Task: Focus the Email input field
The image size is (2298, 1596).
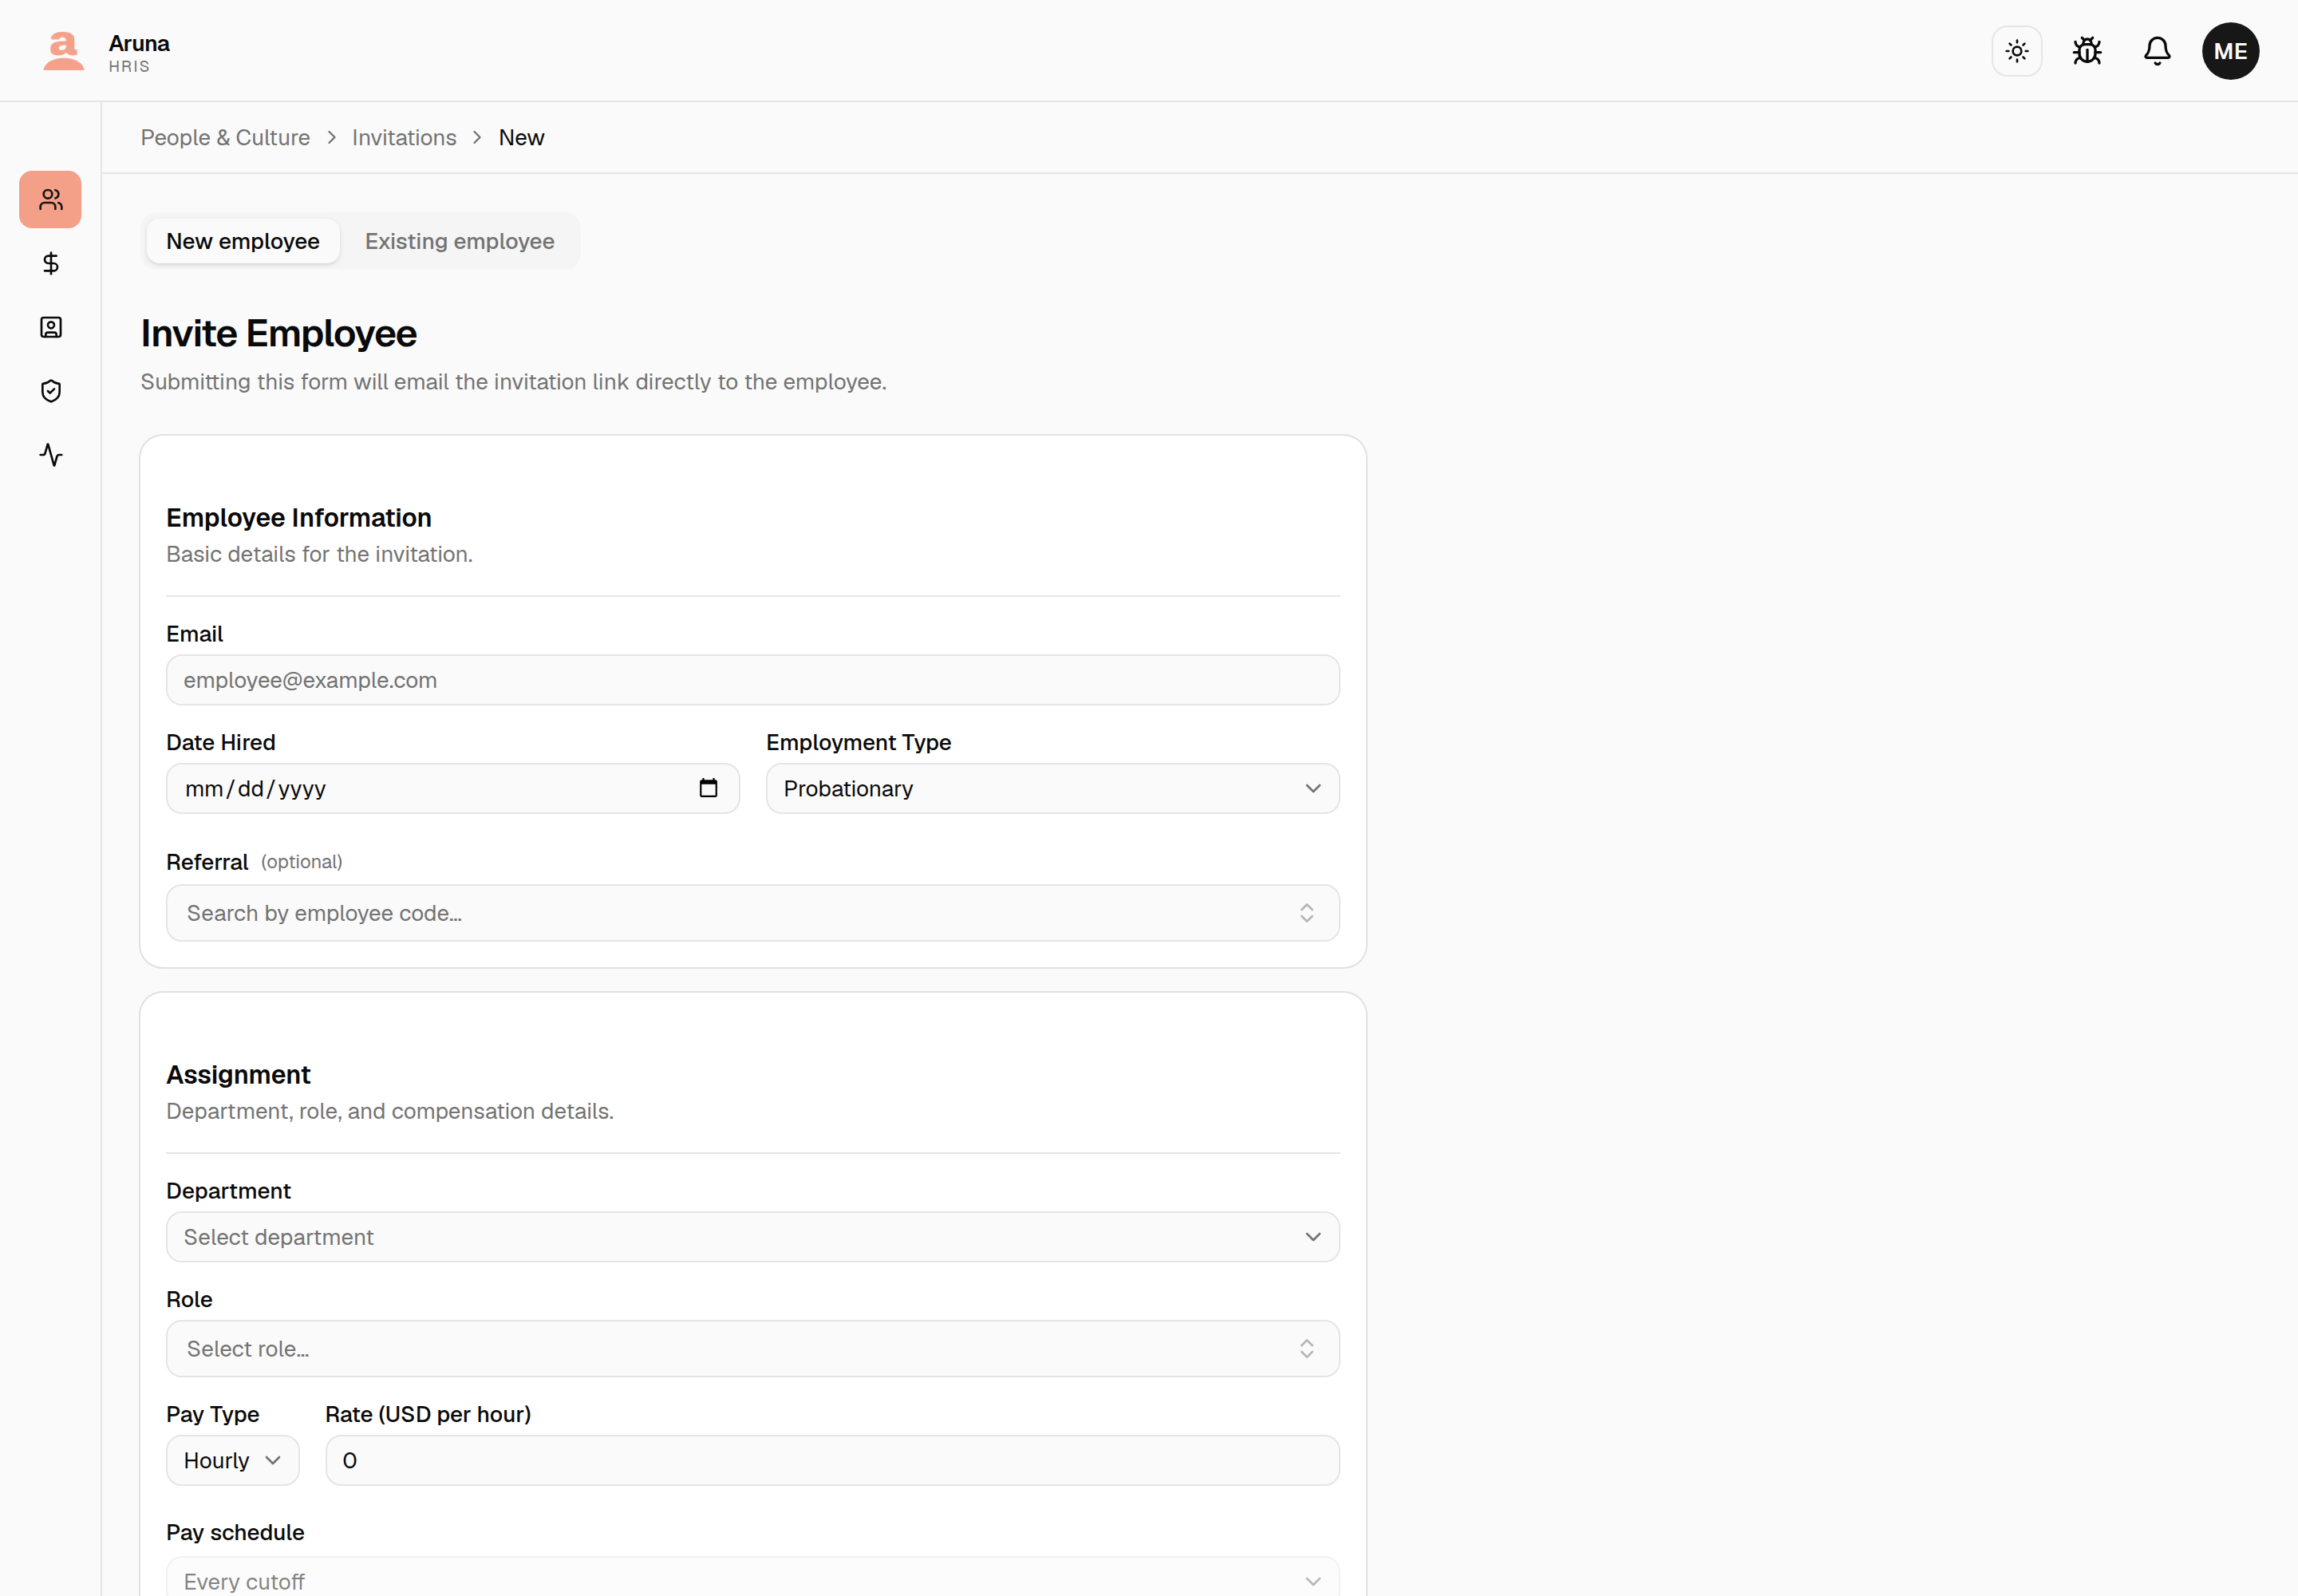Action: click(753, 680)
